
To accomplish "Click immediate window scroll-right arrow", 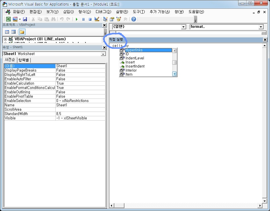I will click(x=260, y=205).
